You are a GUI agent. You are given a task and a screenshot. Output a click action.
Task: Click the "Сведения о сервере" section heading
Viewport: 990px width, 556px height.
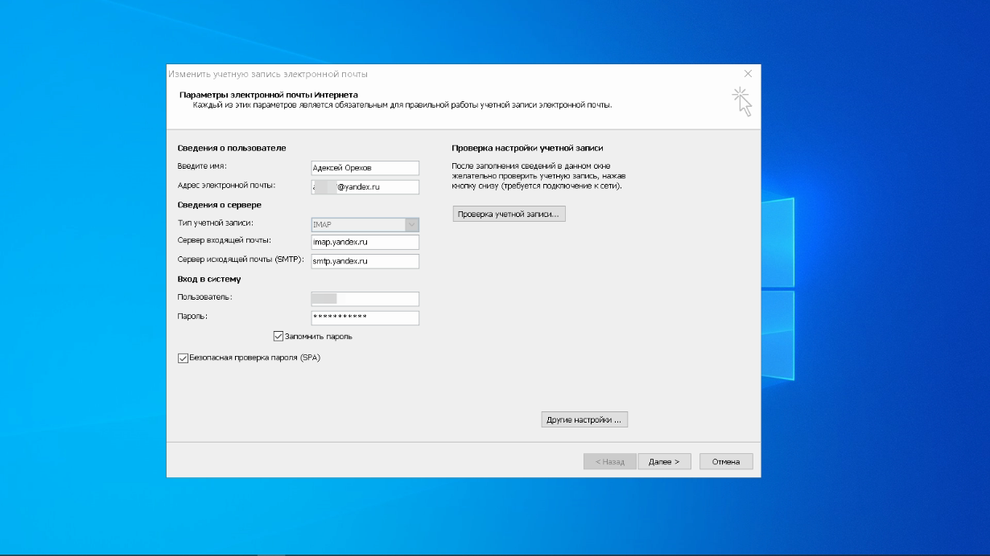point(219,206)
